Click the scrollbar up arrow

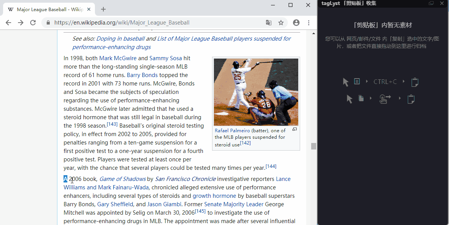click(x=313, y=33)
